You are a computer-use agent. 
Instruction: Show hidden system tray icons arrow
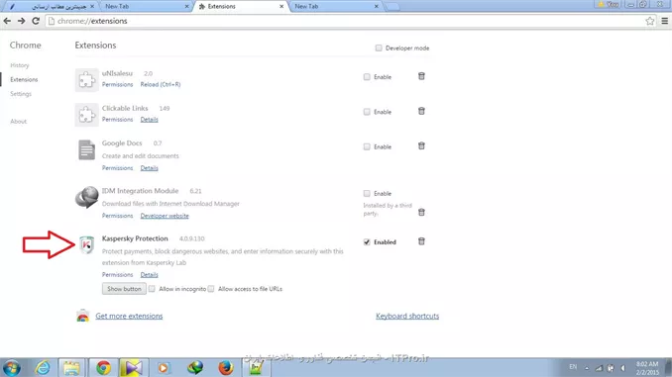[x=587, y=368]
